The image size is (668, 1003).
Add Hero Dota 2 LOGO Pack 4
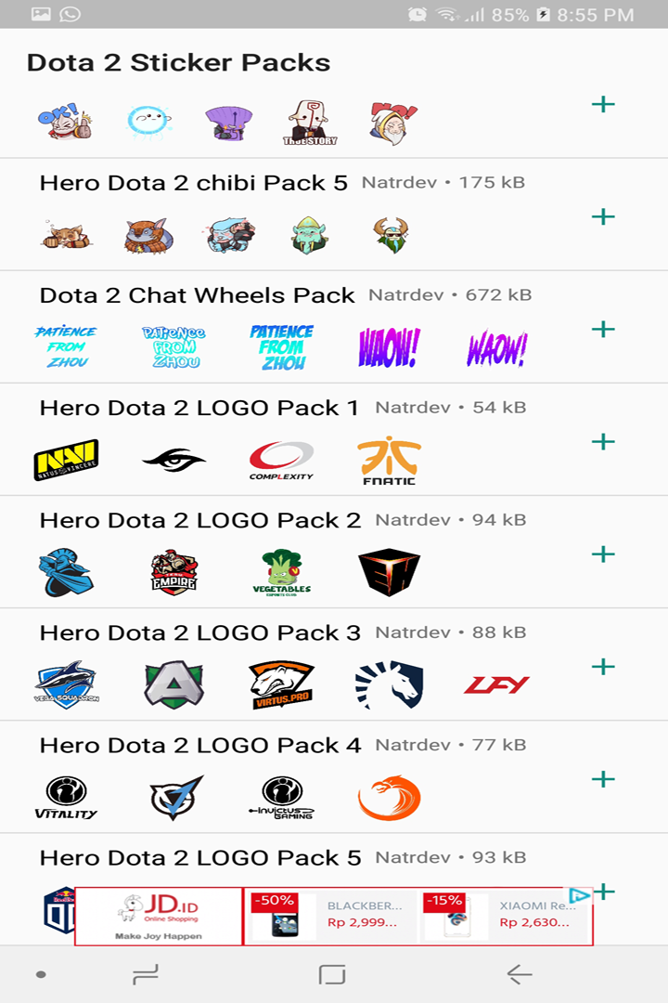tap(603, 778)
